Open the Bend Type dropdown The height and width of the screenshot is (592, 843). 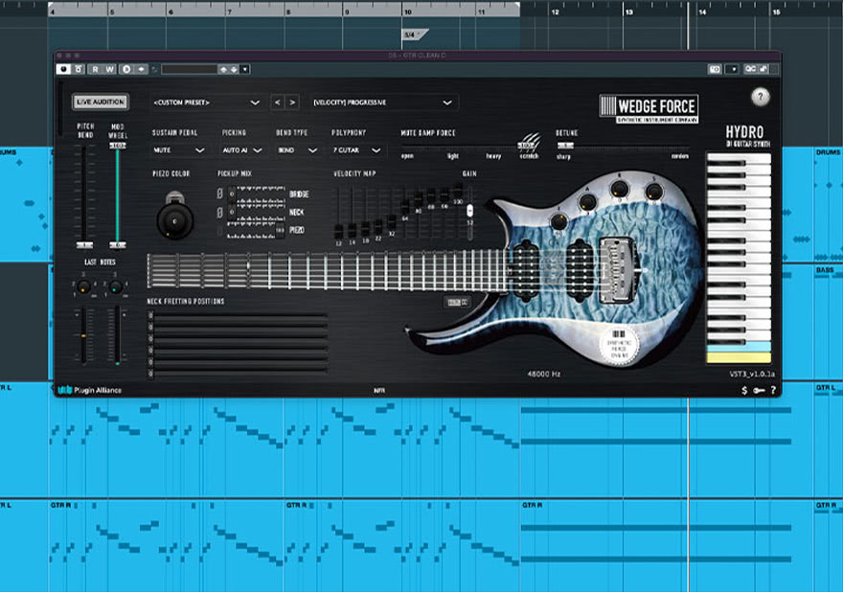click(297, 150)
